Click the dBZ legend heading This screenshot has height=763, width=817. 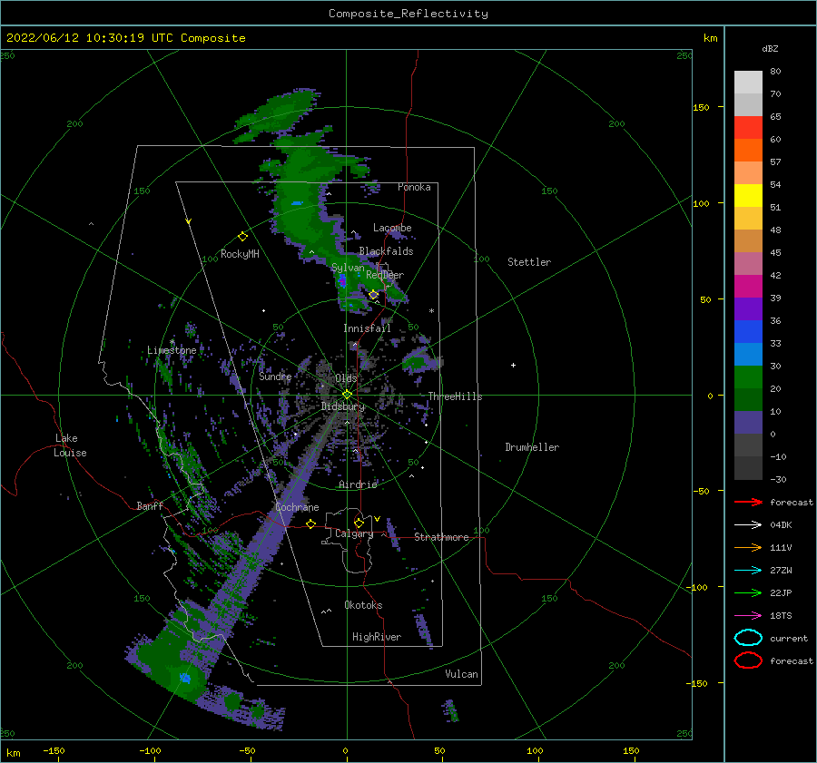click(770, 49)
